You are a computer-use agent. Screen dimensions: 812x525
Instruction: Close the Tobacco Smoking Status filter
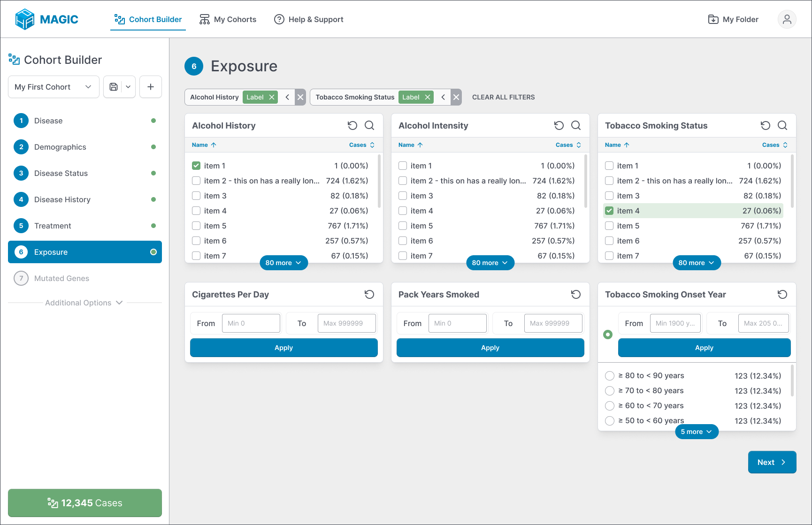(x=456, y=97)
